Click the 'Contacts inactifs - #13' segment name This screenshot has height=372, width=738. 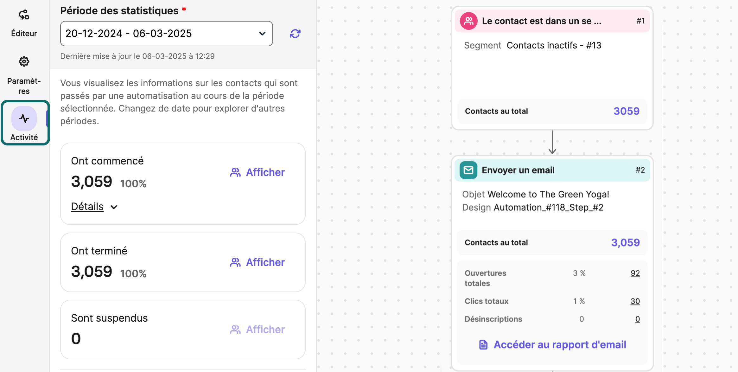554,45
